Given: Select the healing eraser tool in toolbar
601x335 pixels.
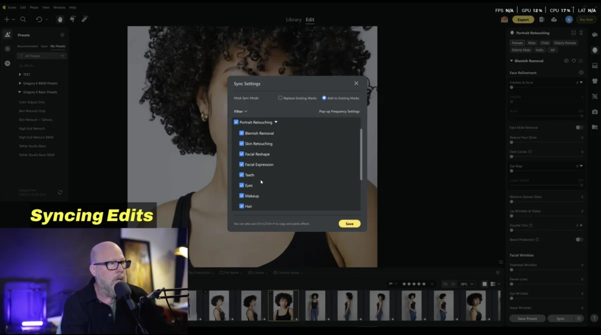Looking at the screenshot, I should (x=85, y=19).
